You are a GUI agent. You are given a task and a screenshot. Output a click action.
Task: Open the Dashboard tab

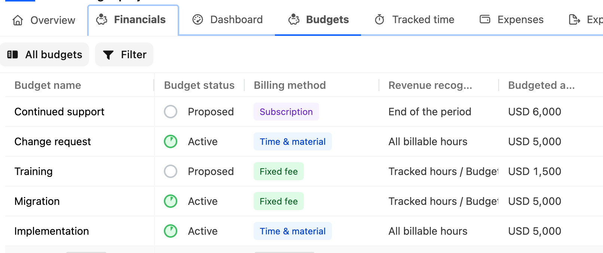[x=227, y=19]
